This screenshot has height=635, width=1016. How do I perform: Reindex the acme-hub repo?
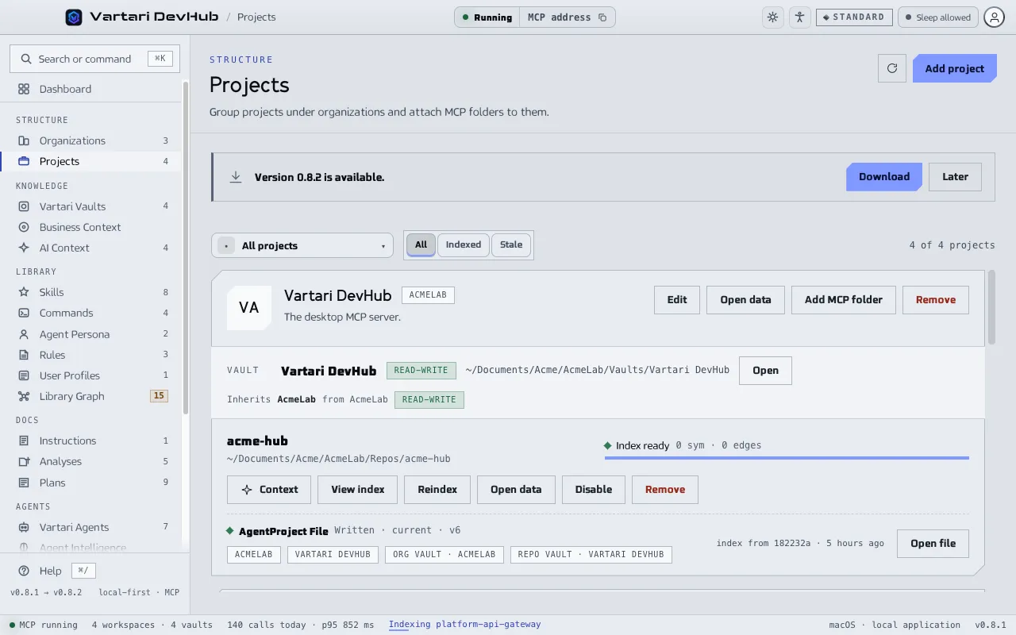pos(437,490)
